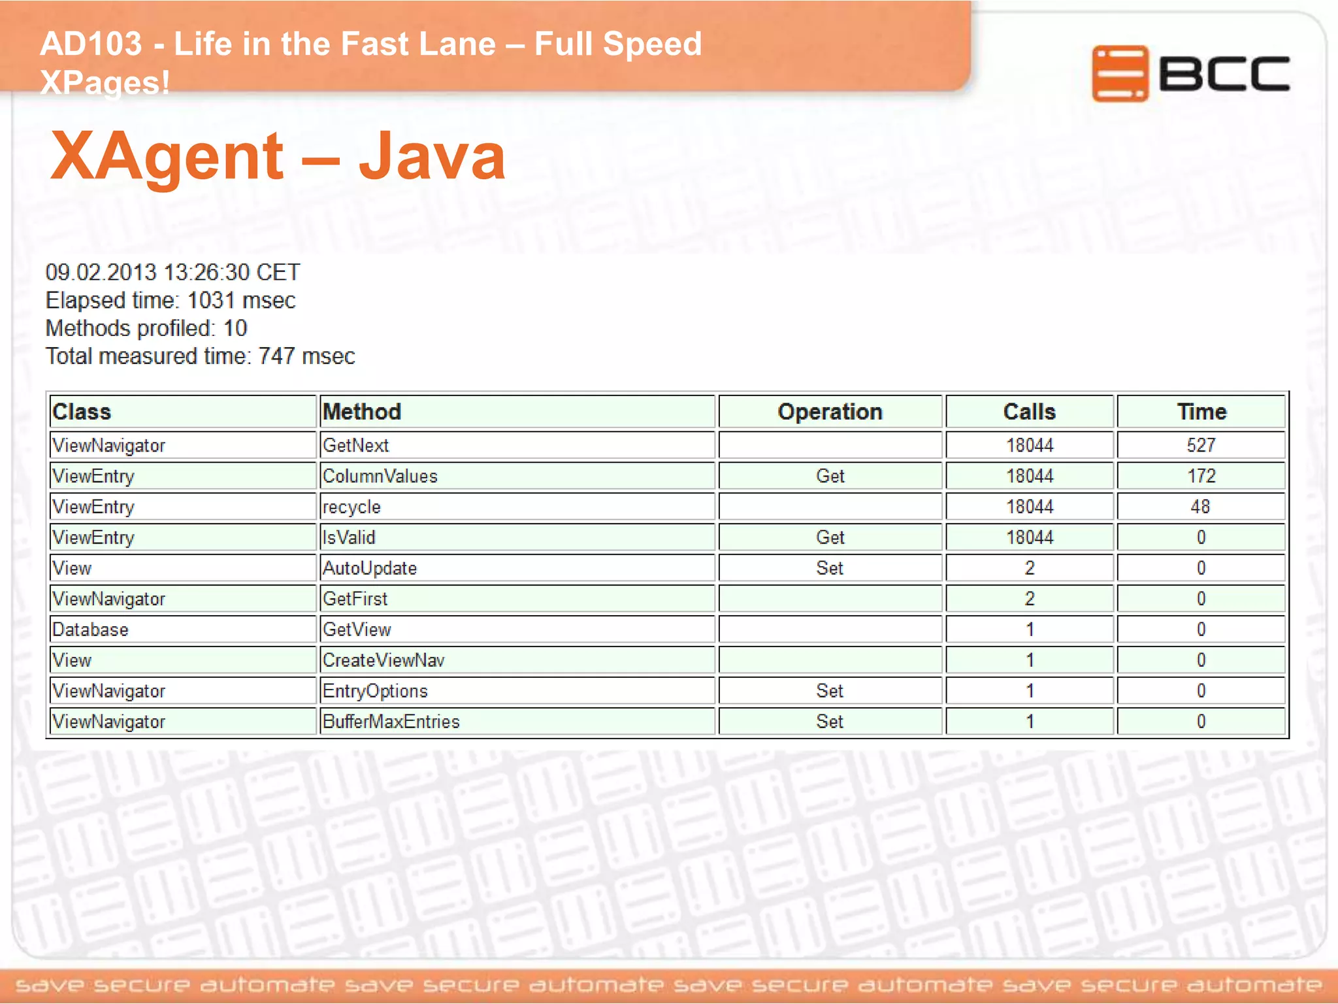Click the time value '48'
Viewport: 1338px width, 1004px height.
[1201, 507]
